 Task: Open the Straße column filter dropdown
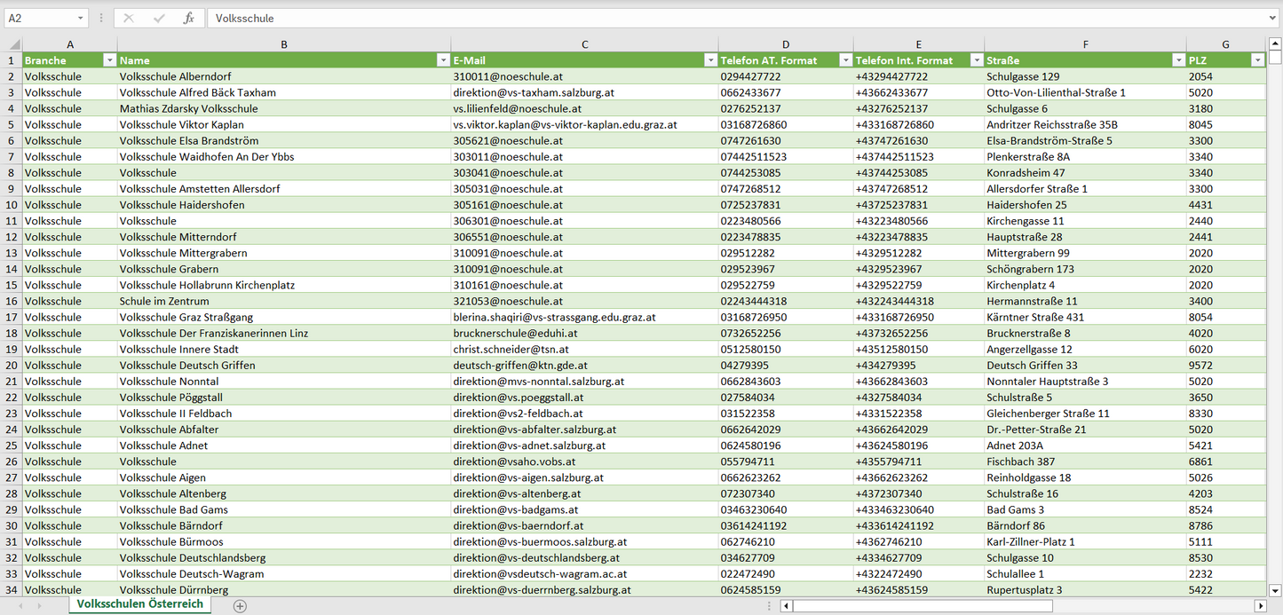tap(1178, 60)
